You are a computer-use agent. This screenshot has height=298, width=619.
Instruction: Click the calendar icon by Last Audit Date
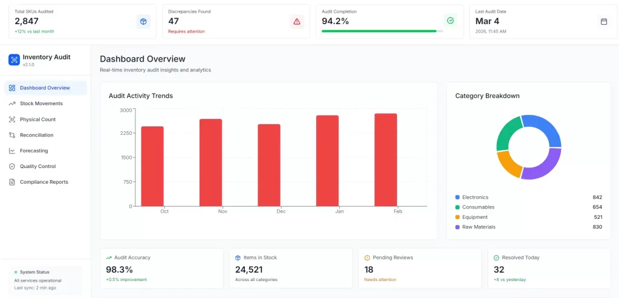point(604,22)
